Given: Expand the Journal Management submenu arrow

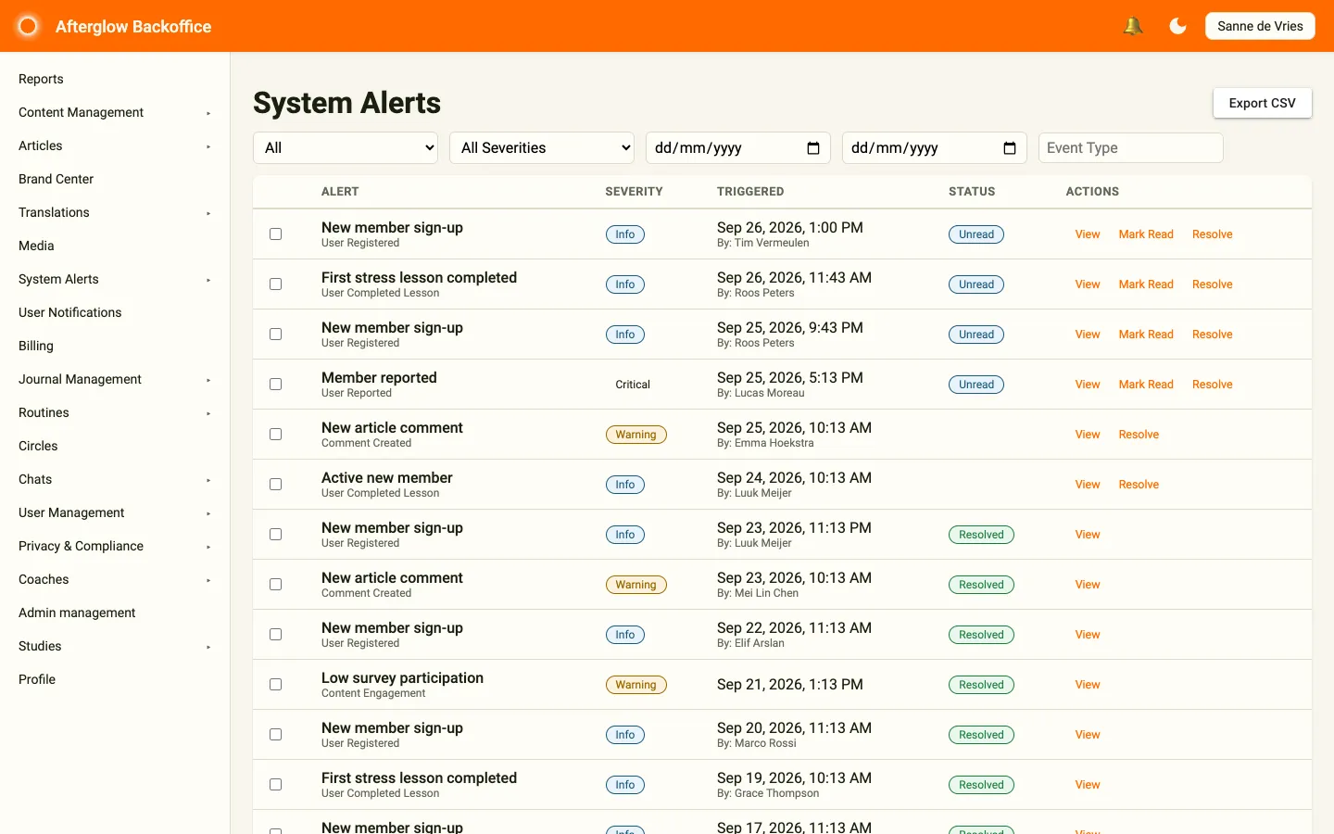Looking at the screenshot, I should pos(208,380).
